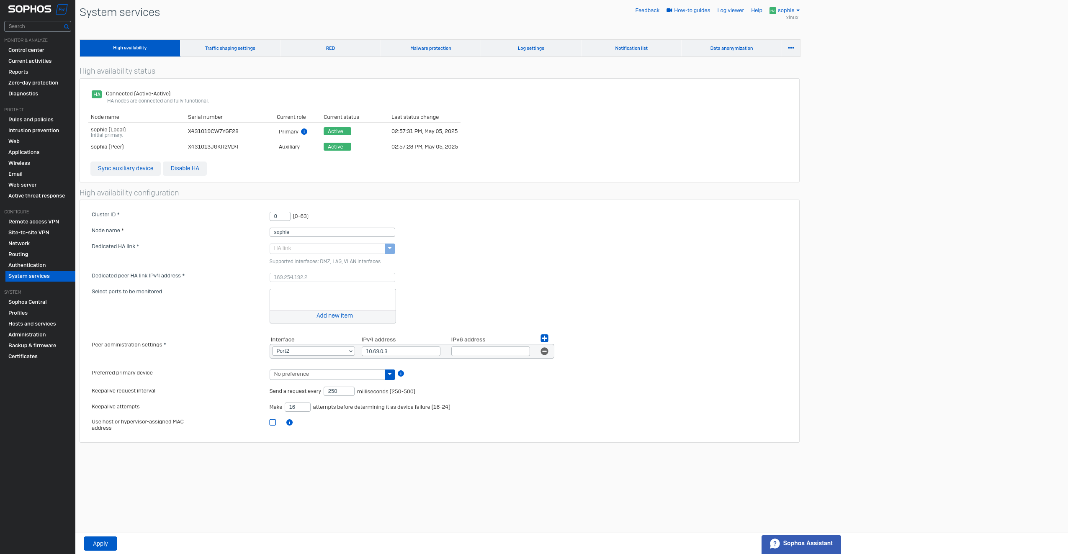Switch to Traffic shaping settings tab
The image size is (1068, 554).
230,48
